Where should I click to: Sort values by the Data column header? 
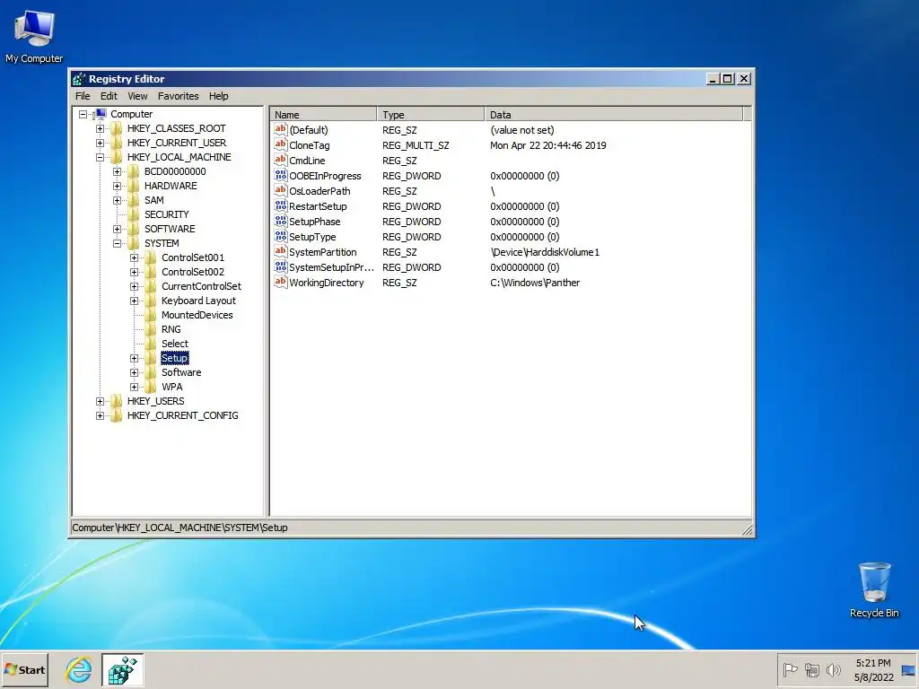[x=614, y=114]
